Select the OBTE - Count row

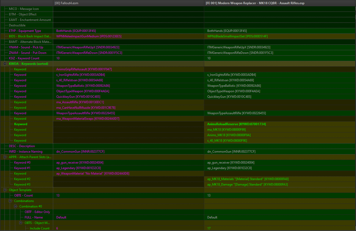point(178,195)
